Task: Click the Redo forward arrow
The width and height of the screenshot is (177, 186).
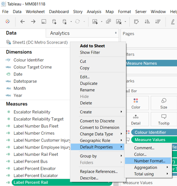Action: pos(33,22)
